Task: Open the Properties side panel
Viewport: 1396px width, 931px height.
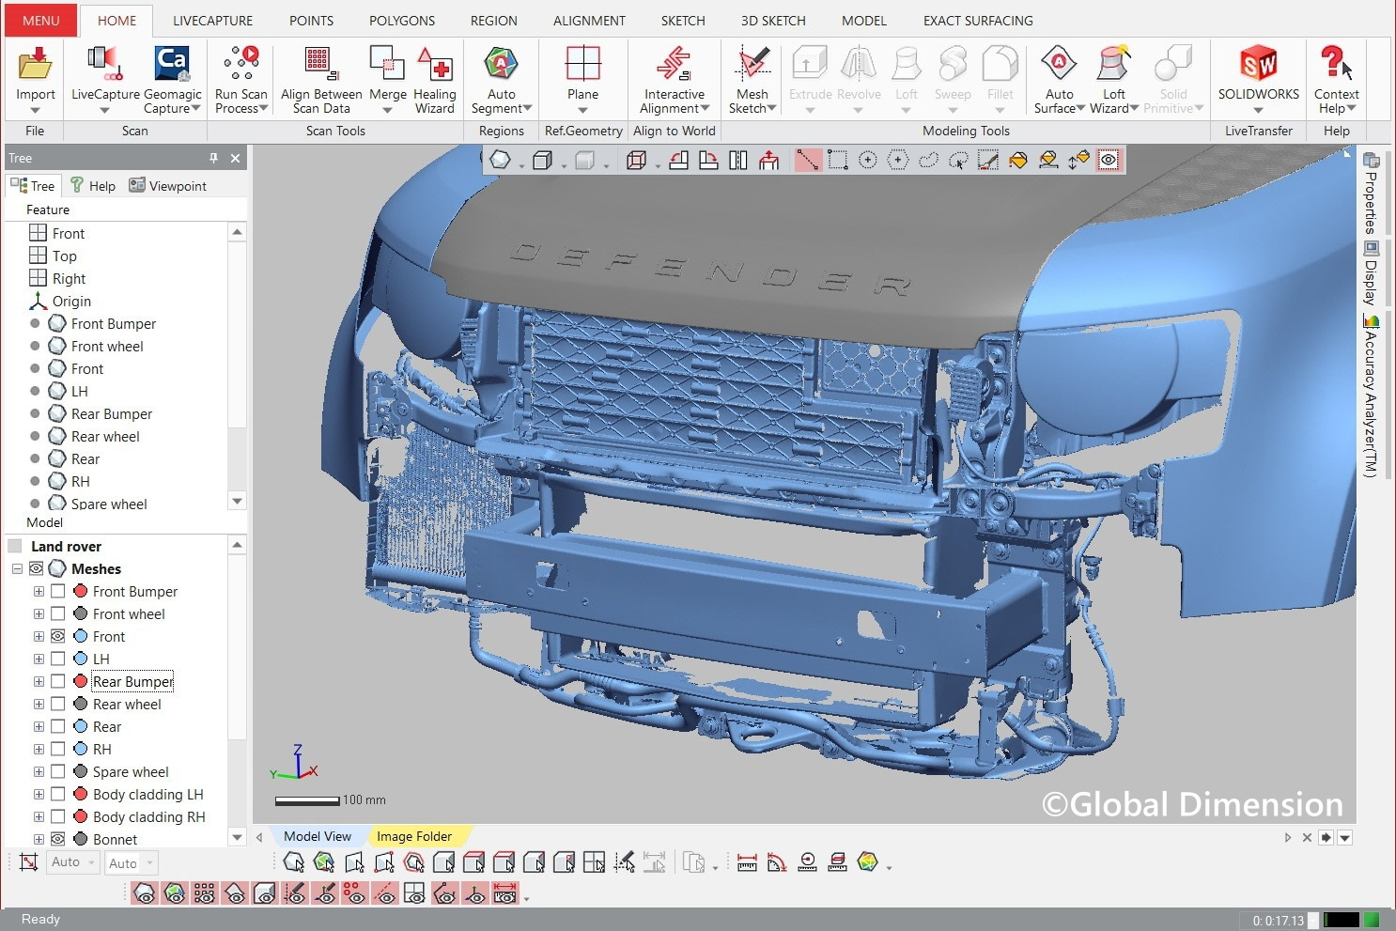Action: coord(1371,193)
